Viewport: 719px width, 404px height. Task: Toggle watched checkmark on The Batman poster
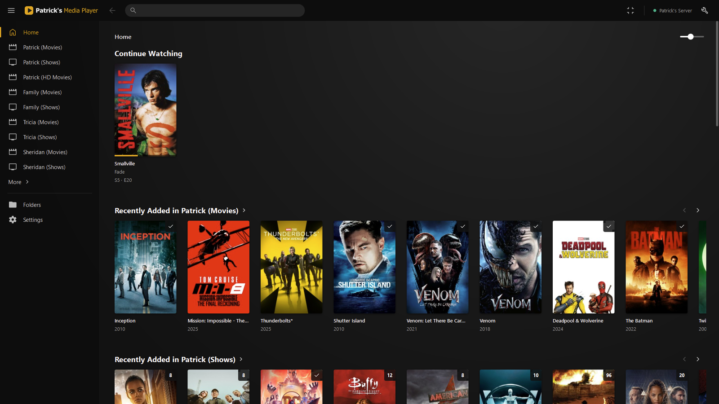coord(682,226)
